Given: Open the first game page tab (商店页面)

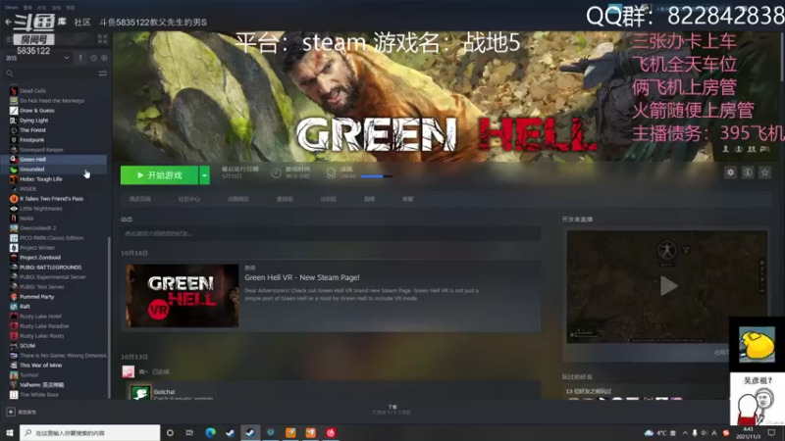Looking at the screenshot, I should [x=139, y=199].
